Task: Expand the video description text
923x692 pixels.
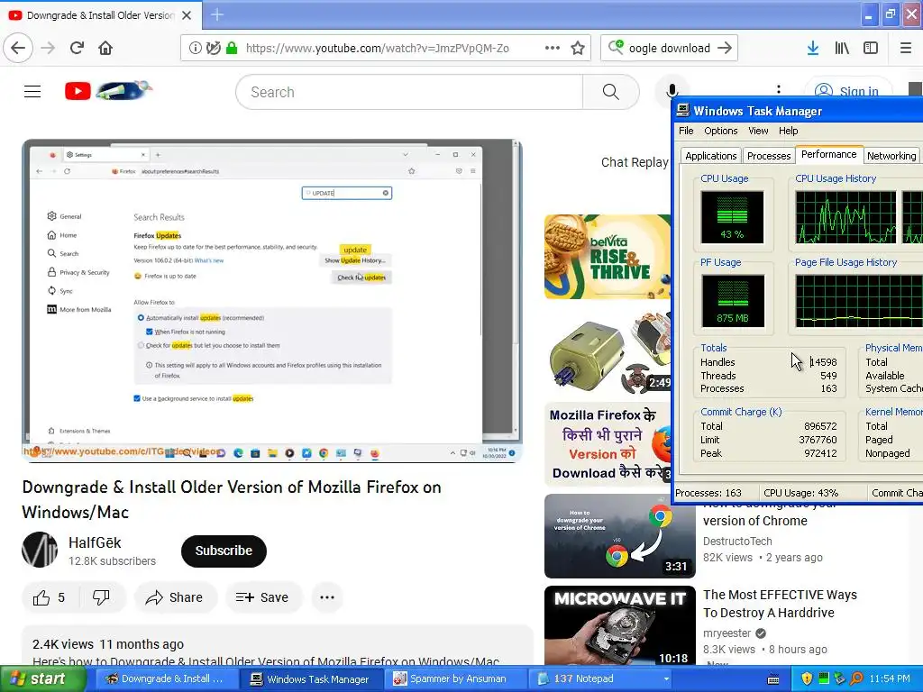Action: click(x=266, y=660)
